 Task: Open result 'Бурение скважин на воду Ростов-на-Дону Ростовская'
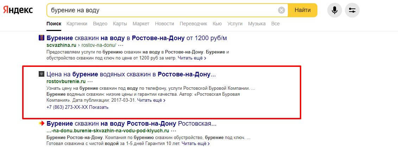pos(132,124)
